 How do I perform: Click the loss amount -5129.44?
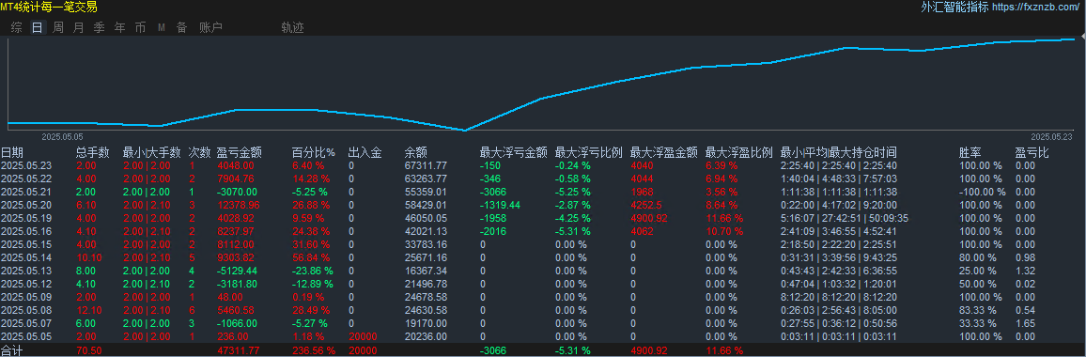pyautogui.click(x=237, y=271)
